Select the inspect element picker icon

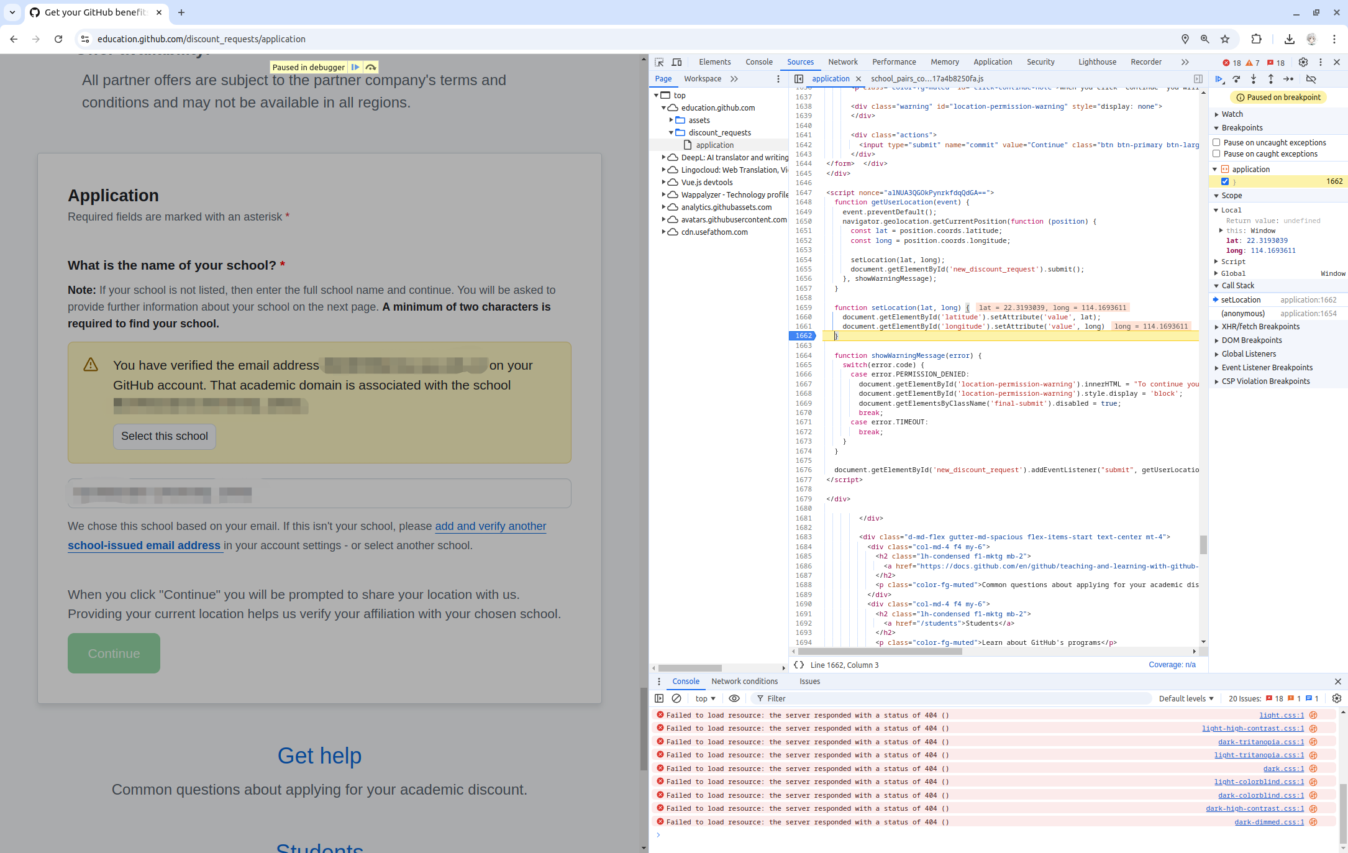pyautogui.click(x=659, y=62)
